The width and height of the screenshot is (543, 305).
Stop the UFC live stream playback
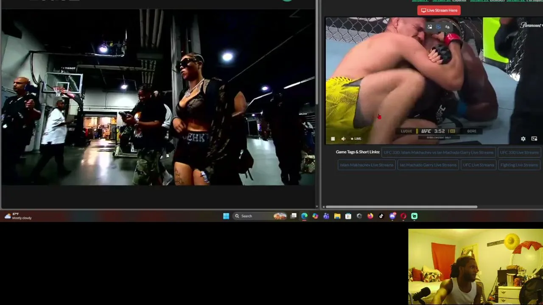coord(333,139)
